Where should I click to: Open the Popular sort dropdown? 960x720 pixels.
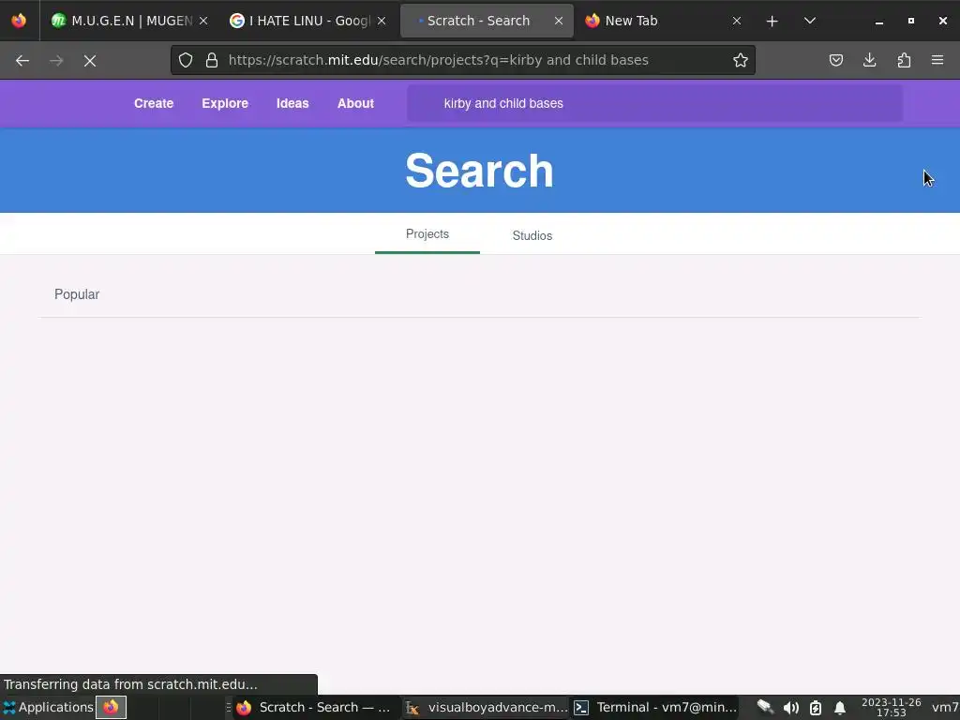click(x=77, y=294)
